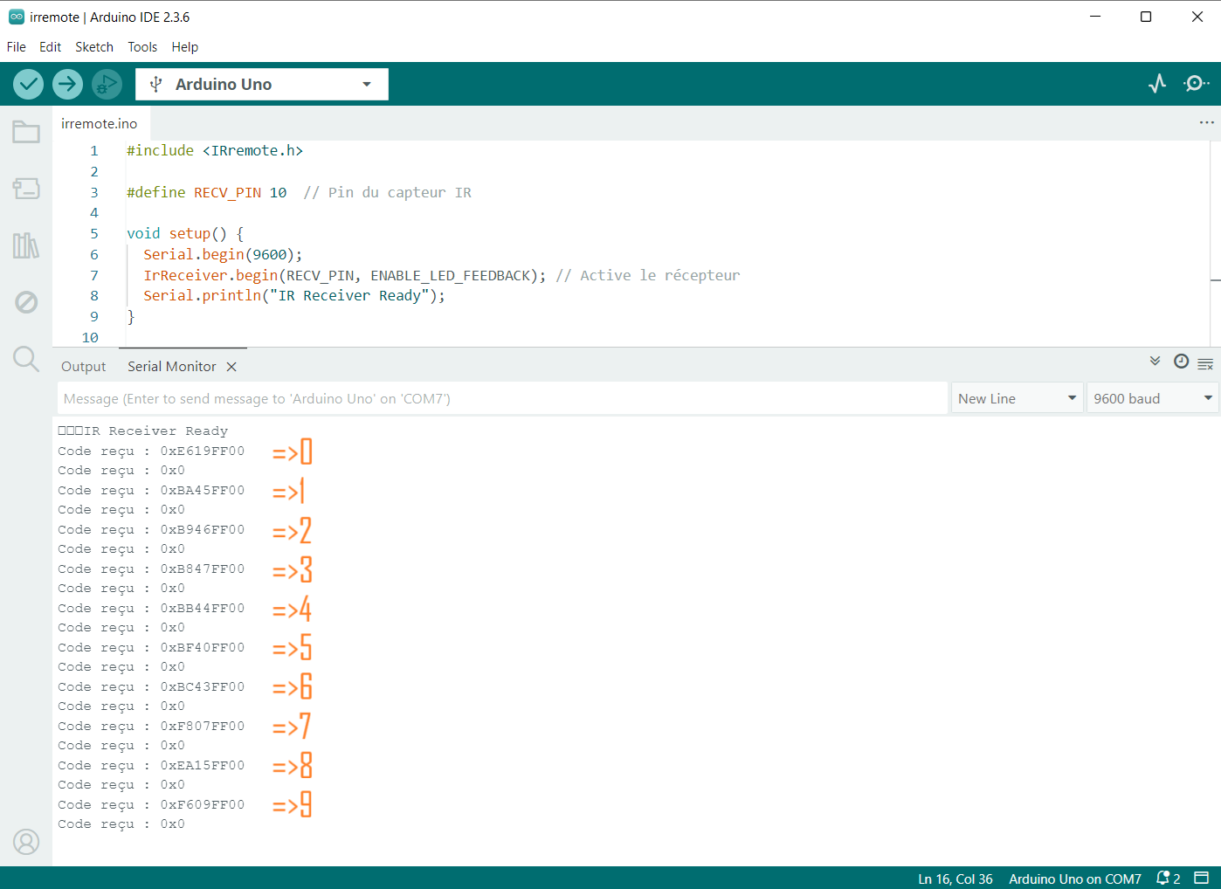Image resolution: width=1221 pixels, height=889 pixels.
Task: Click the Serial.begin(9600) line
Action: [223, 254]
